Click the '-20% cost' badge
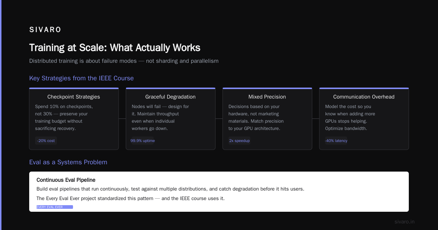The width and height of the screenshot is (438, 230). [x=46, y=141]
